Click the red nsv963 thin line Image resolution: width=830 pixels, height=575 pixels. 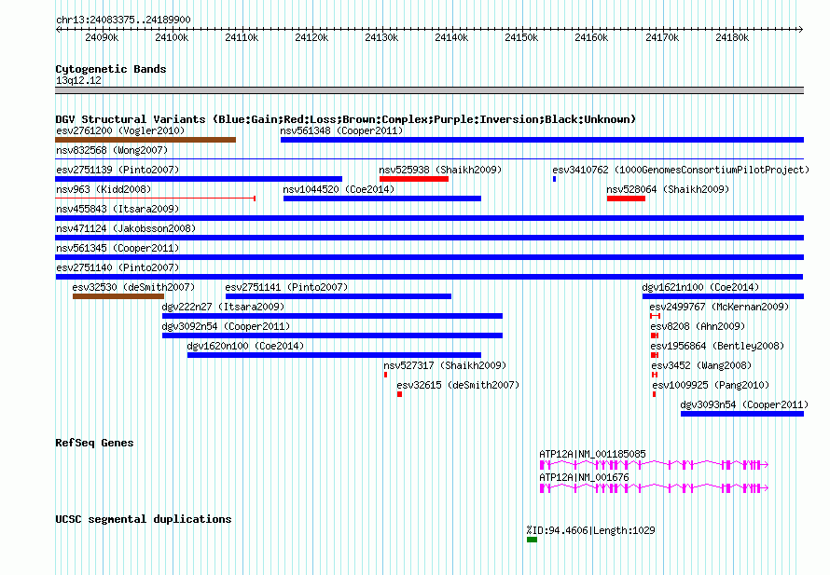[x=156, y=199]
